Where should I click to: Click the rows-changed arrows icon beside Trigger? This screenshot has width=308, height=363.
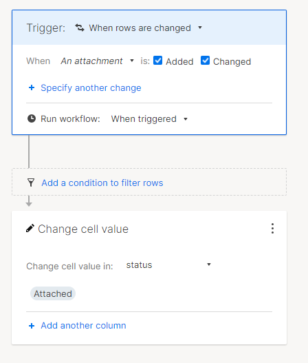[x=80, y=28]
